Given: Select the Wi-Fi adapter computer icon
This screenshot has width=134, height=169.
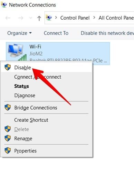Looking at the screenshot, I should pyautogui.click(x=17, y=52).
